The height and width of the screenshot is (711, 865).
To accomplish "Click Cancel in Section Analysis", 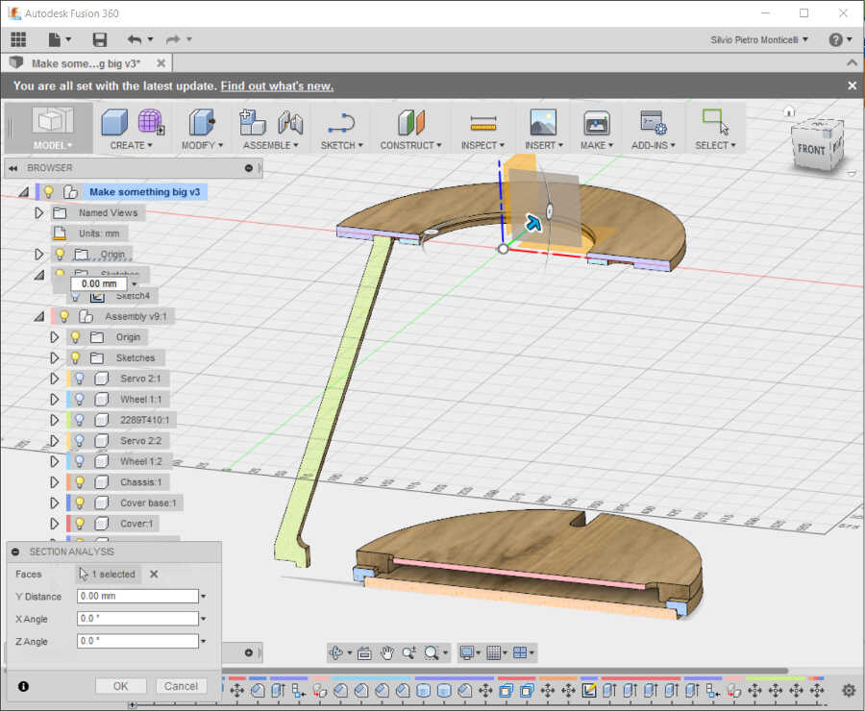I will 181,686.
